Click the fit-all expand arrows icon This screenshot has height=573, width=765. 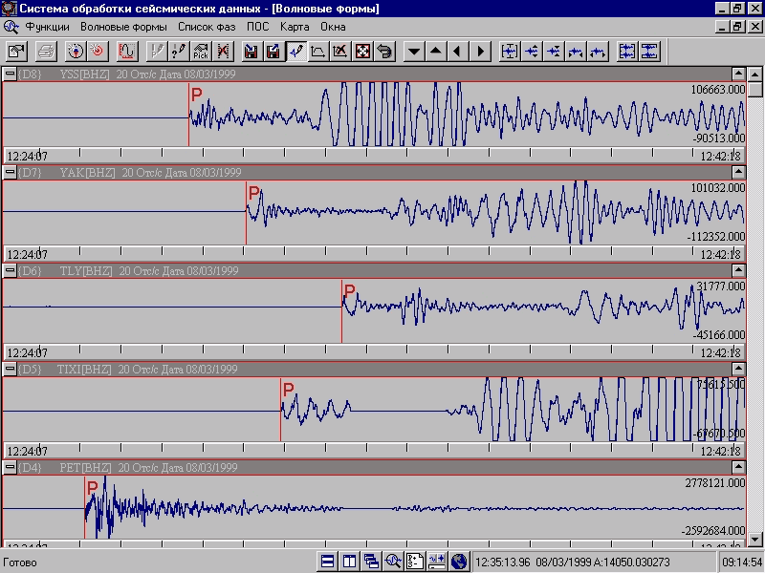[x=362, y=51]
